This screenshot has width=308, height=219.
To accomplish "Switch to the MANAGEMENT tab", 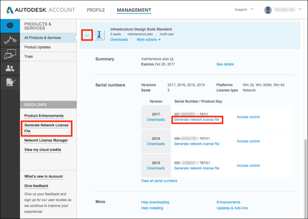I will tap(134, 10).
